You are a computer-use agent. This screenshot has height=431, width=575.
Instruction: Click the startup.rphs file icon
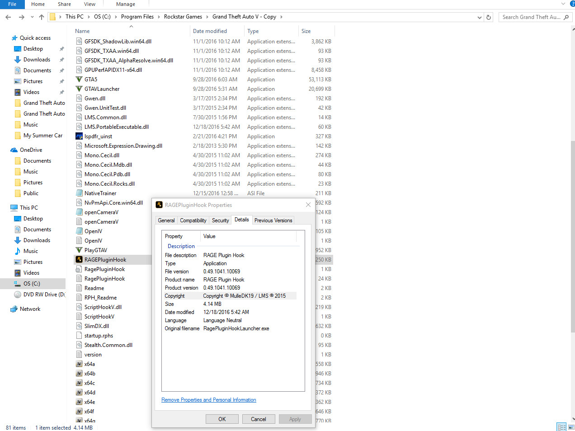[x=79, y=336]
